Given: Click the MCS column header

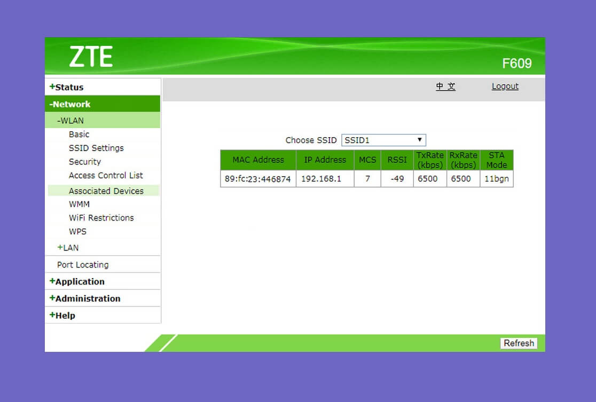Looking at the screenshot, I should pyautogui.click(x=367, y=160).
